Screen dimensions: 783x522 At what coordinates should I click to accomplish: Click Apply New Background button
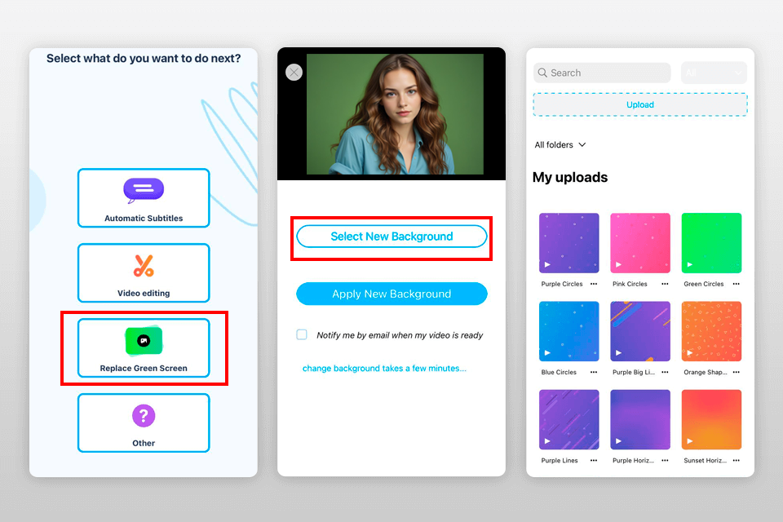point(391,294)
